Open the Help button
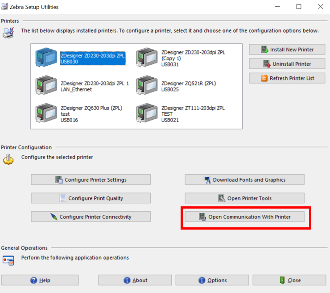Viewport: 330px width, 293px height. tap(40, 280)
